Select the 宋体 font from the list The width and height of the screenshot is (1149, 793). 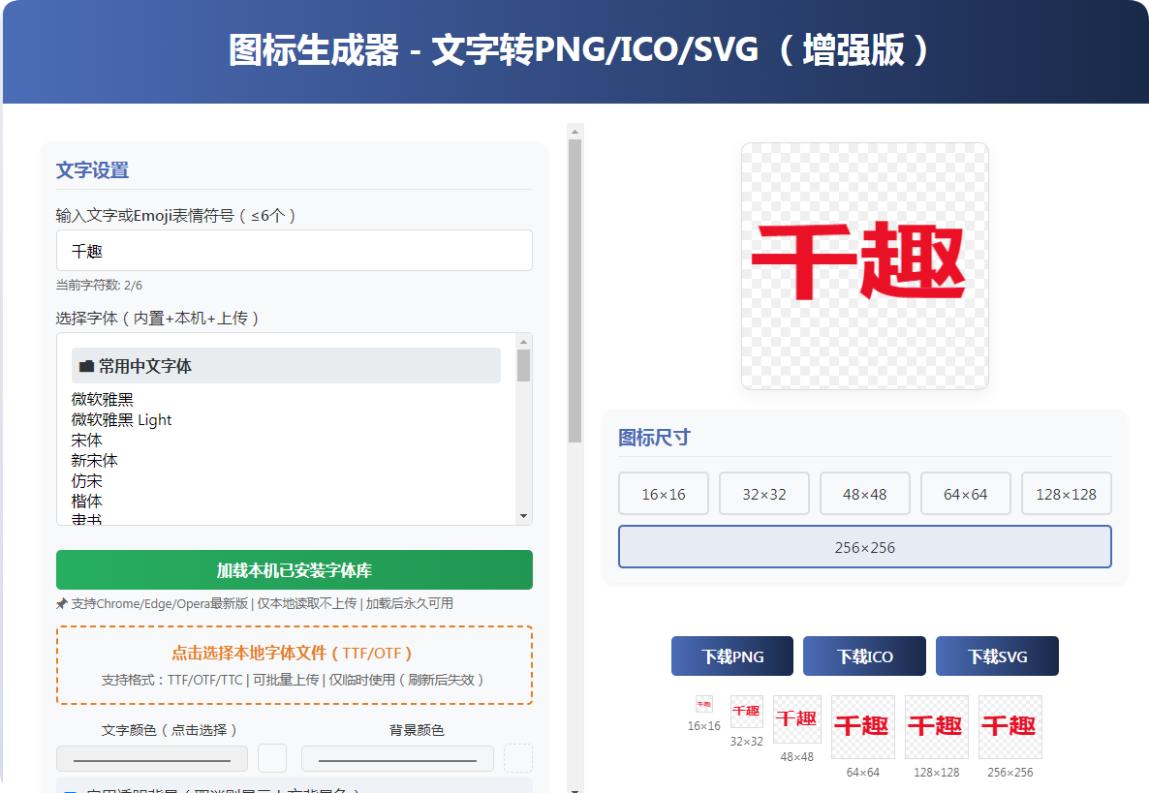click(x=86, y=440)
